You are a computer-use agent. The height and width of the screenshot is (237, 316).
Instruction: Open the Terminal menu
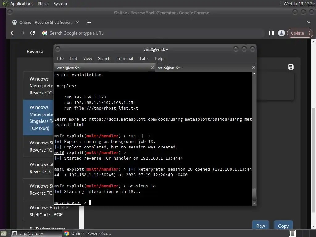click(125, 58)
